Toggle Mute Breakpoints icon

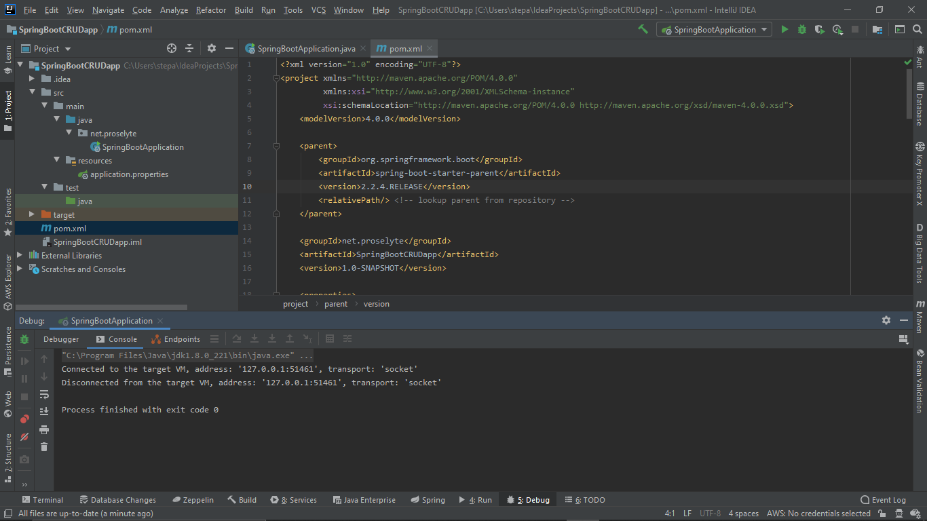pos(25,437)
